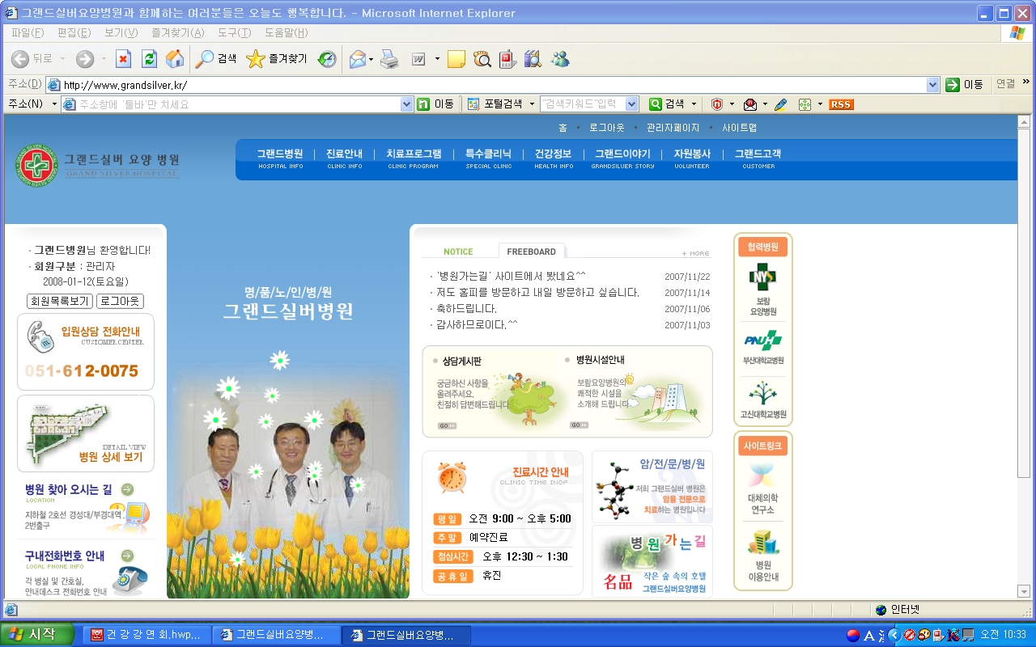The width and height of the screenshot is (1036, 647).
Task: Open the 포털검색 dropdown arrow
Action: point(532,104)
